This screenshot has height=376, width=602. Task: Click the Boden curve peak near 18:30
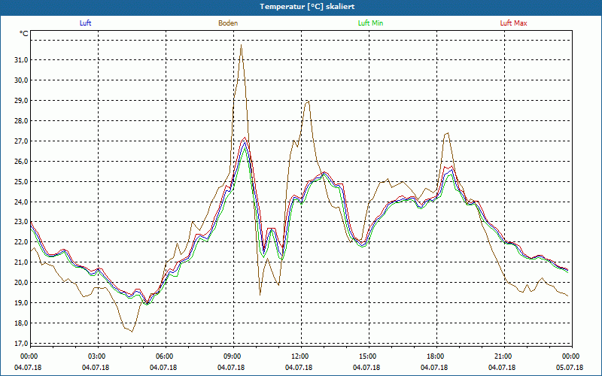[448, 133]
